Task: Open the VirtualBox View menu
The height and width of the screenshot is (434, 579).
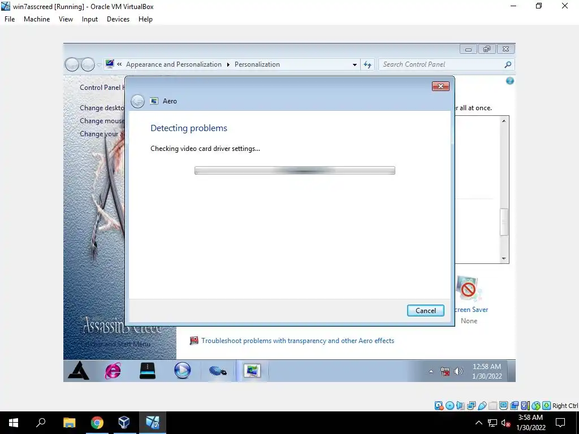Action: pyautogui.click(x=66, y=19)
